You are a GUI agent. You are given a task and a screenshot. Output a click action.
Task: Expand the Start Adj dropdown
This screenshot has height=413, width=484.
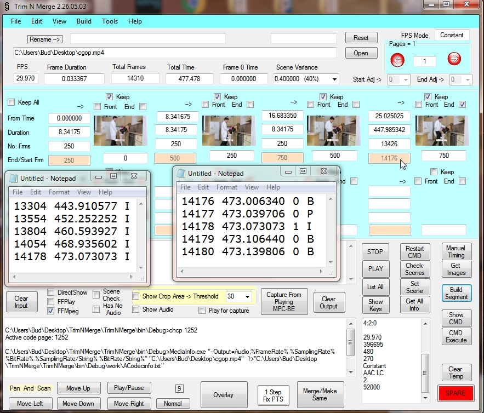[405, 79]
